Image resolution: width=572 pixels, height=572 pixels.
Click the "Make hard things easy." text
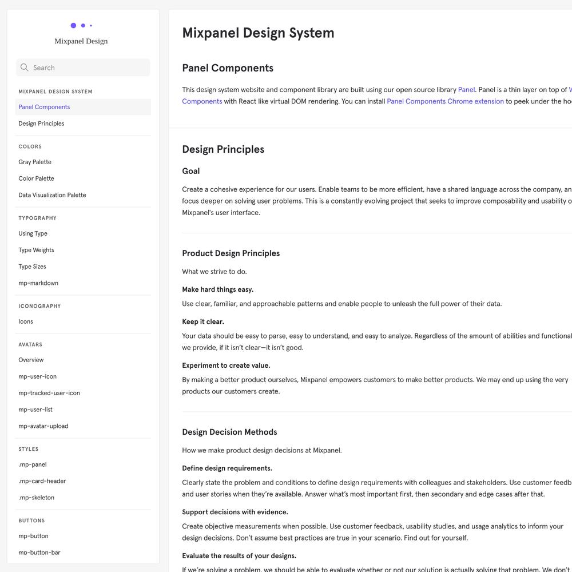click(x=218, y=289)
